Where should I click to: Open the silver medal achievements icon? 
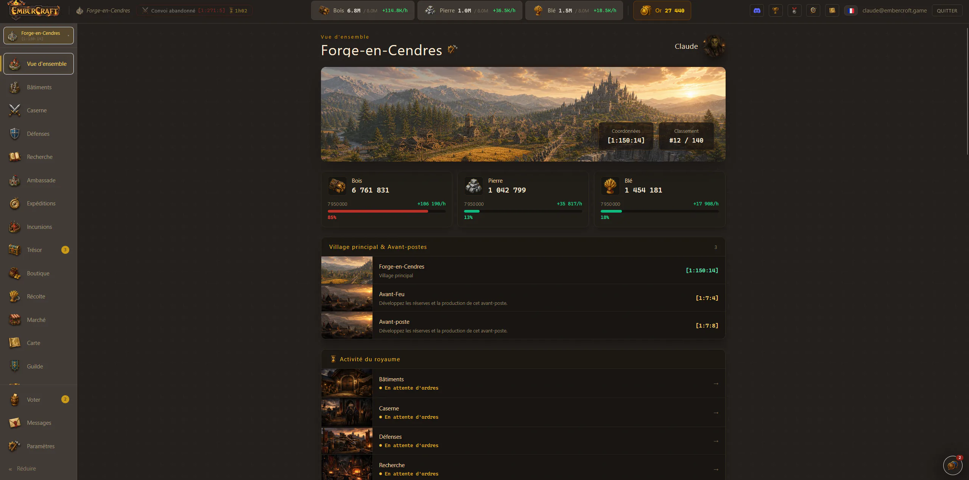tap(795, 11)
